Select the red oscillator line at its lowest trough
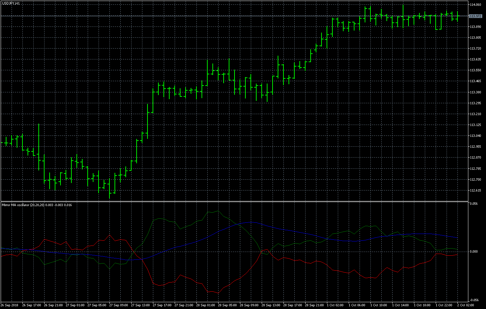 218,293
